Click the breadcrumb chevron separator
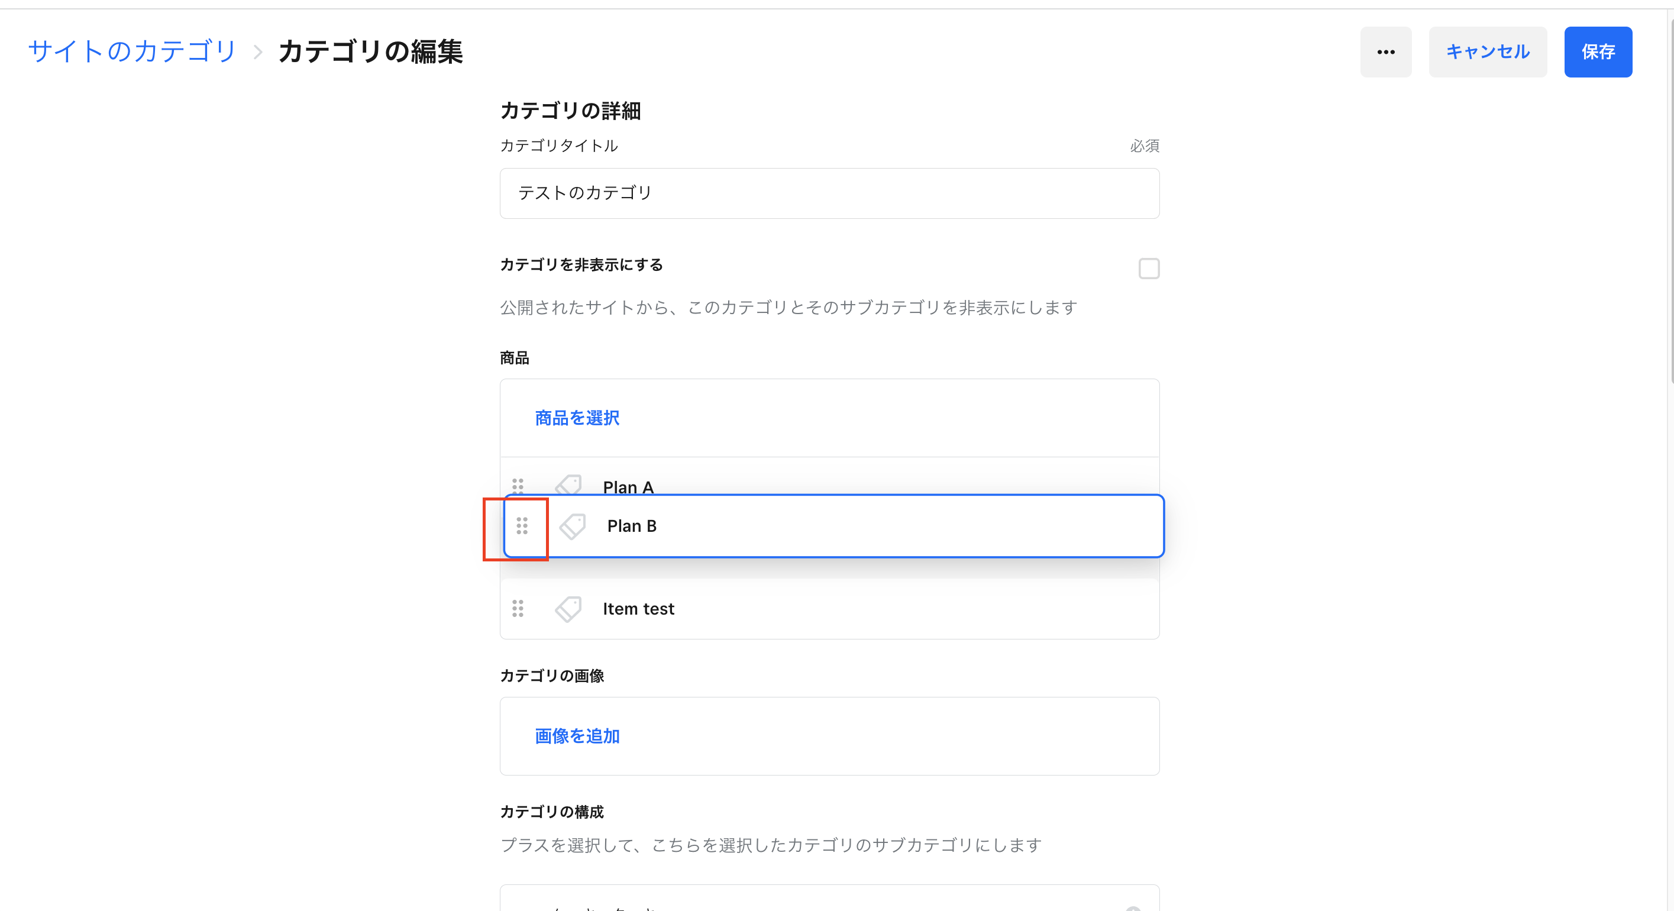1674x911 pixels. tap(258, 52)
